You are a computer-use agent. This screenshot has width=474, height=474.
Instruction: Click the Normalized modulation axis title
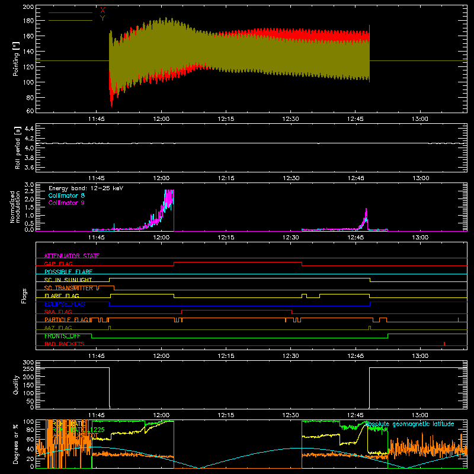(x=15, y=207)
